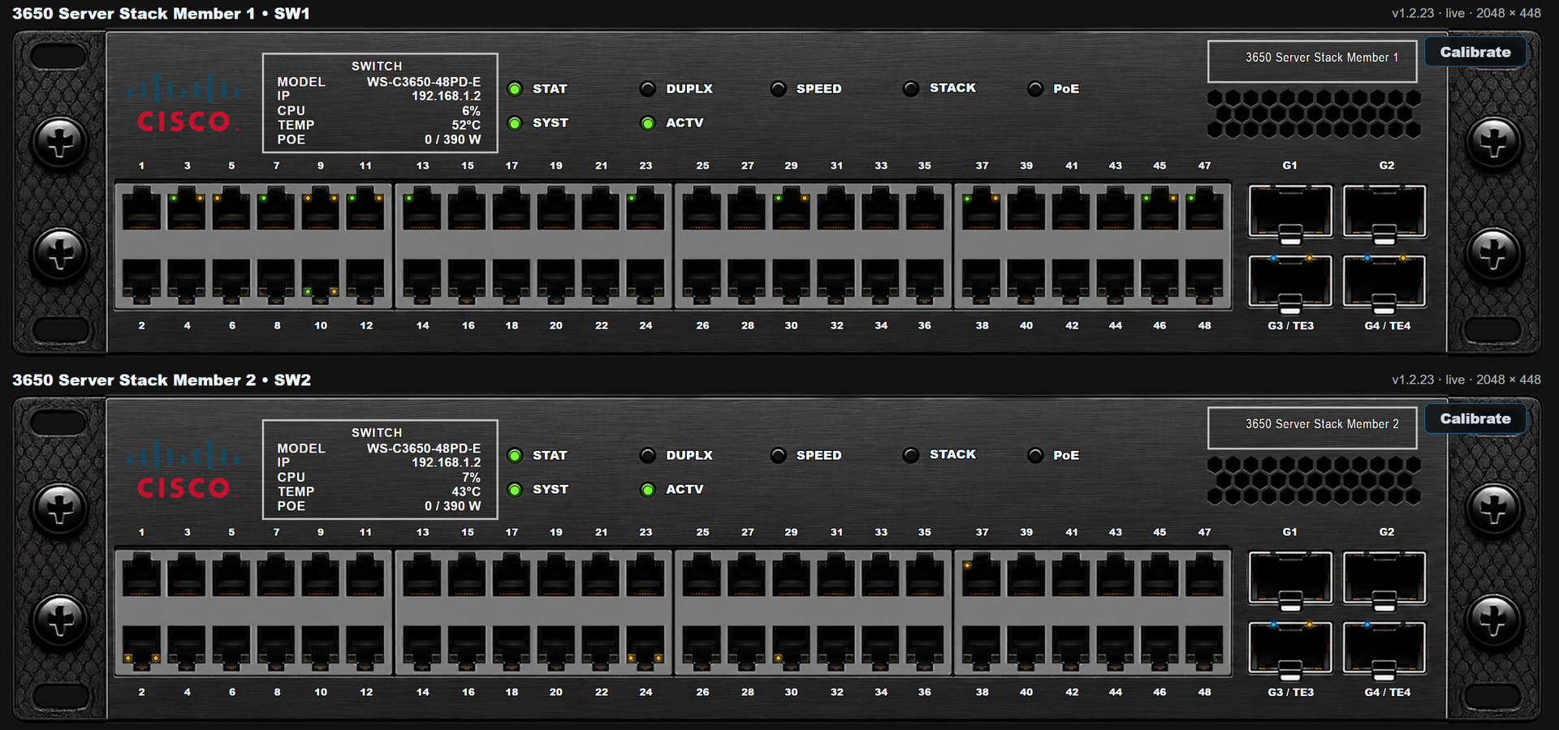This screenshot has width=1559, height=730.
Task: Select the port 24 jack on SW2
Action: [x=646, y=647]
